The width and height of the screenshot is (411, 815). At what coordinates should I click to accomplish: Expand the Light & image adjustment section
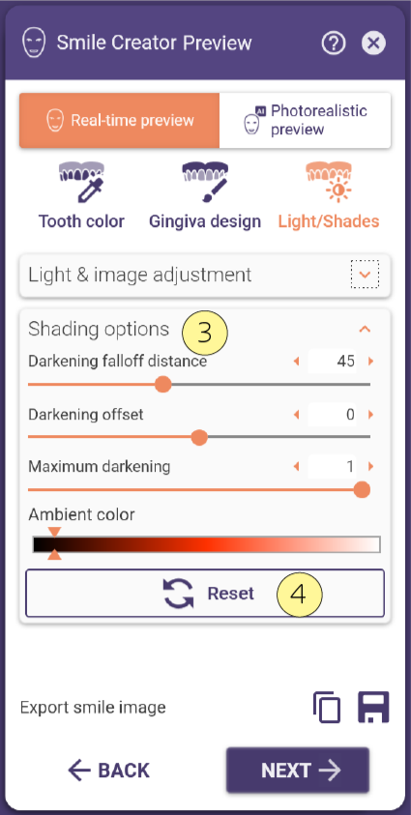(x=365, y=275)
